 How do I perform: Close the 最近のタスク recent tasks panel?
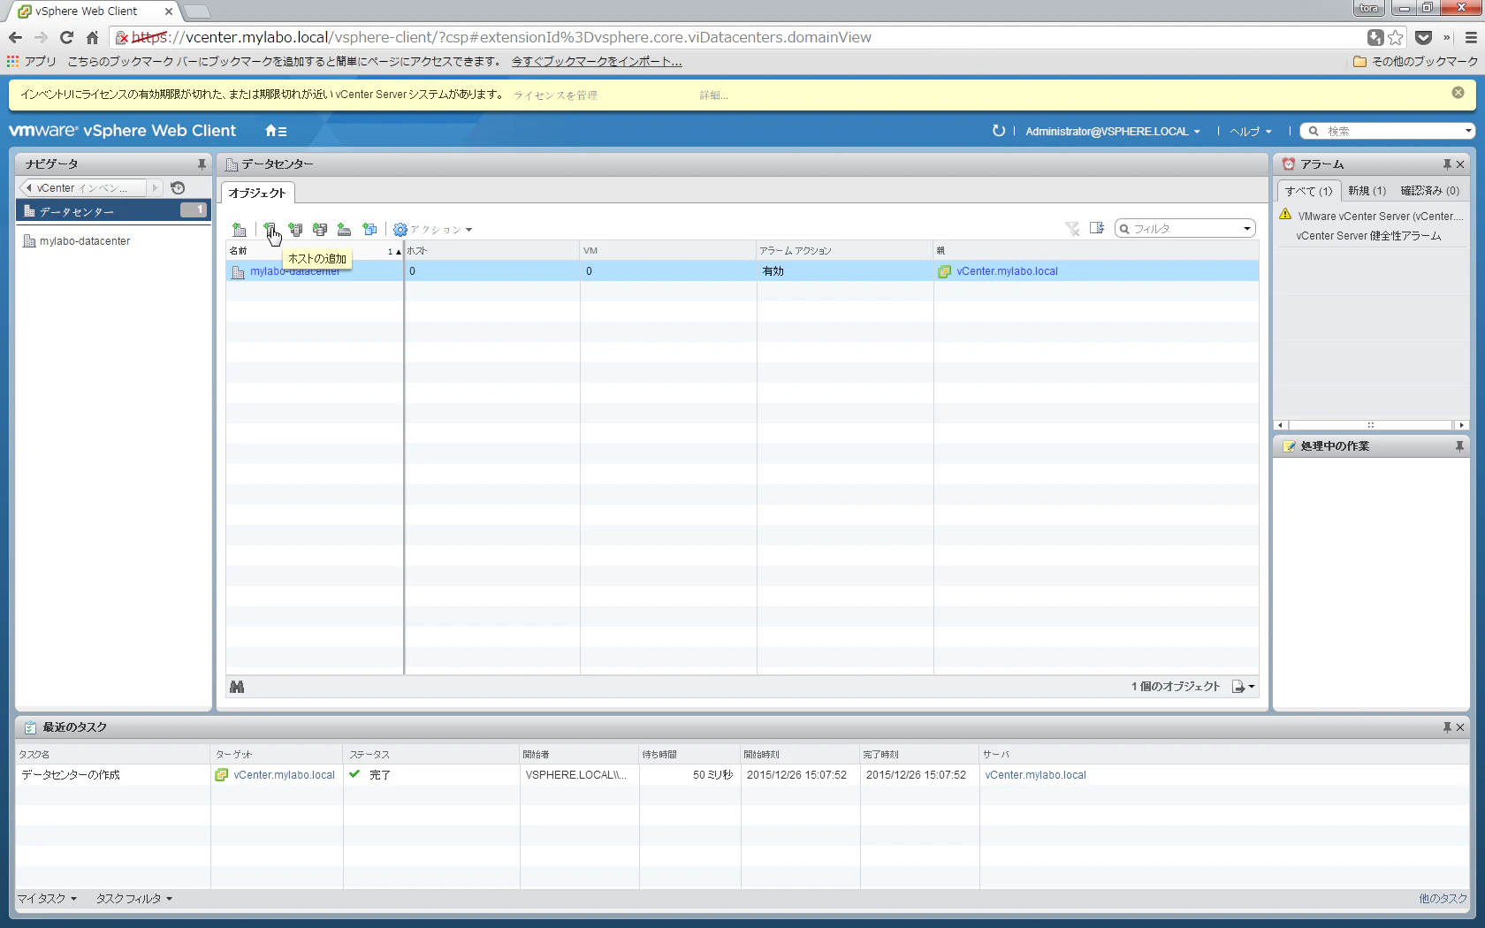point(1460,727)
